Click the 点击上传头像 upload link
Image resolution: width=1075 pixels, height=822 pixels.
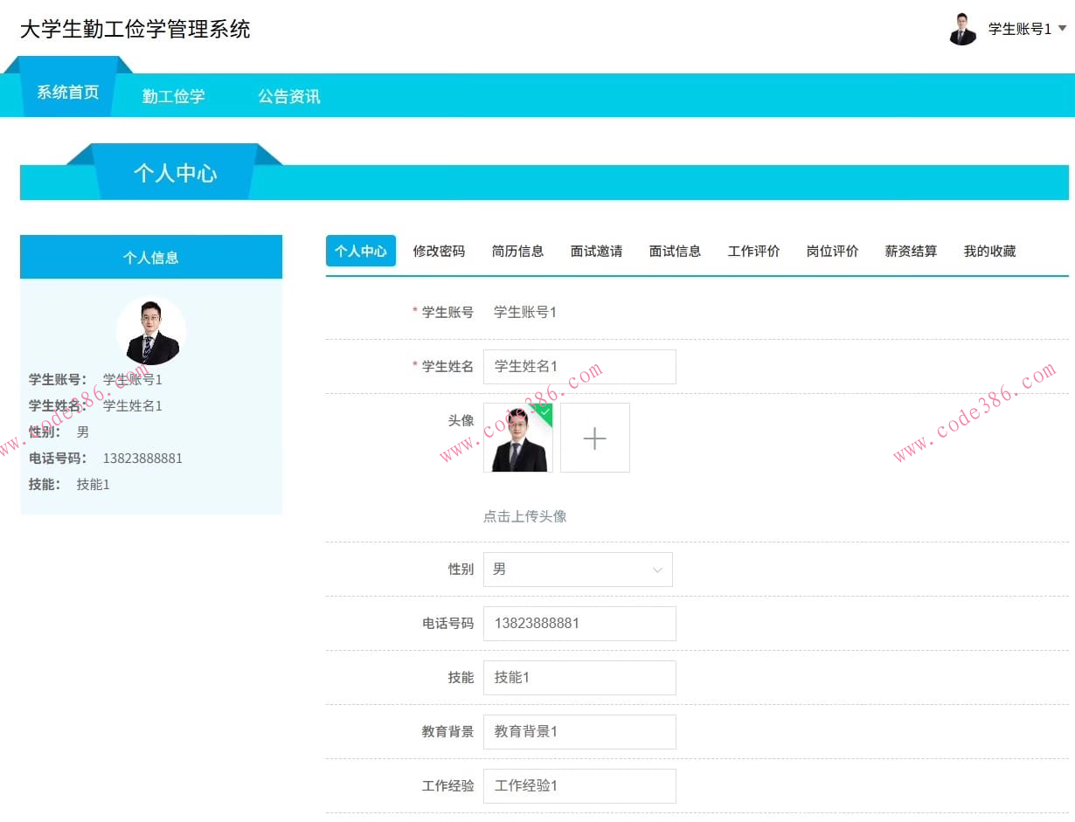tap(524, 515)
